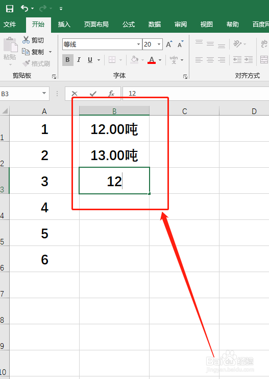This screenshot has height=379, width=269.
Task: Click the increase font size icon
Action: [169, 44]
